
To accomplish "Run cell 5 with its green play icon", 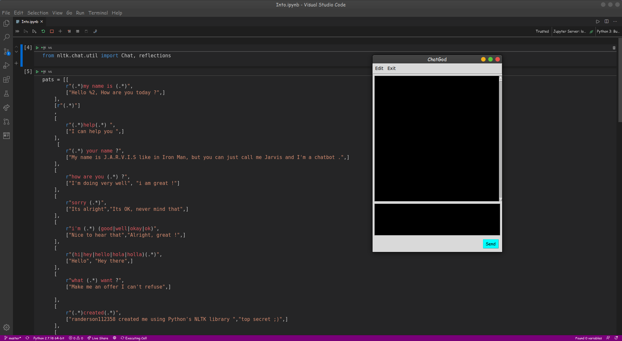I will pos(37,72).
